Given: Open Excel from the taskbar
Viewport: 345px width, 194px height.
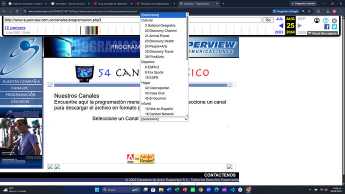Looking at the screenshot, I should (177, 189).
